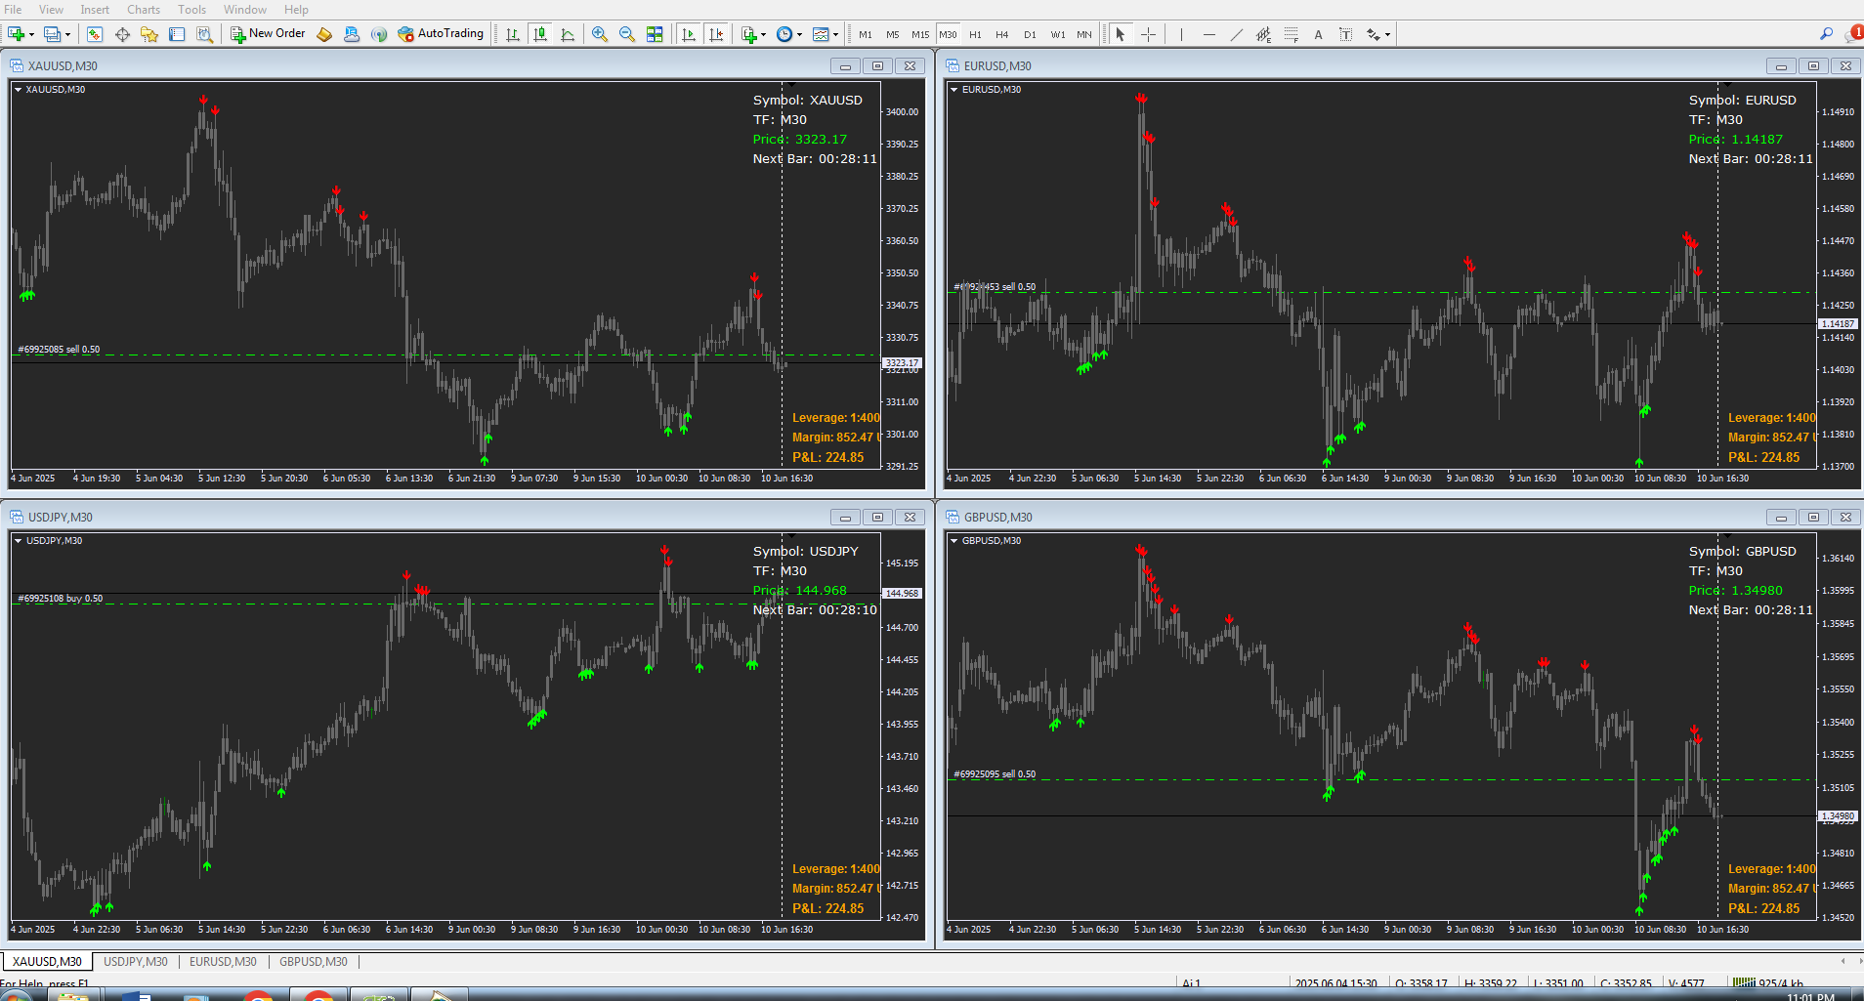Switch timeframe to D1
This screenshot has width=1864, height=1001.
coord(1030,34)
